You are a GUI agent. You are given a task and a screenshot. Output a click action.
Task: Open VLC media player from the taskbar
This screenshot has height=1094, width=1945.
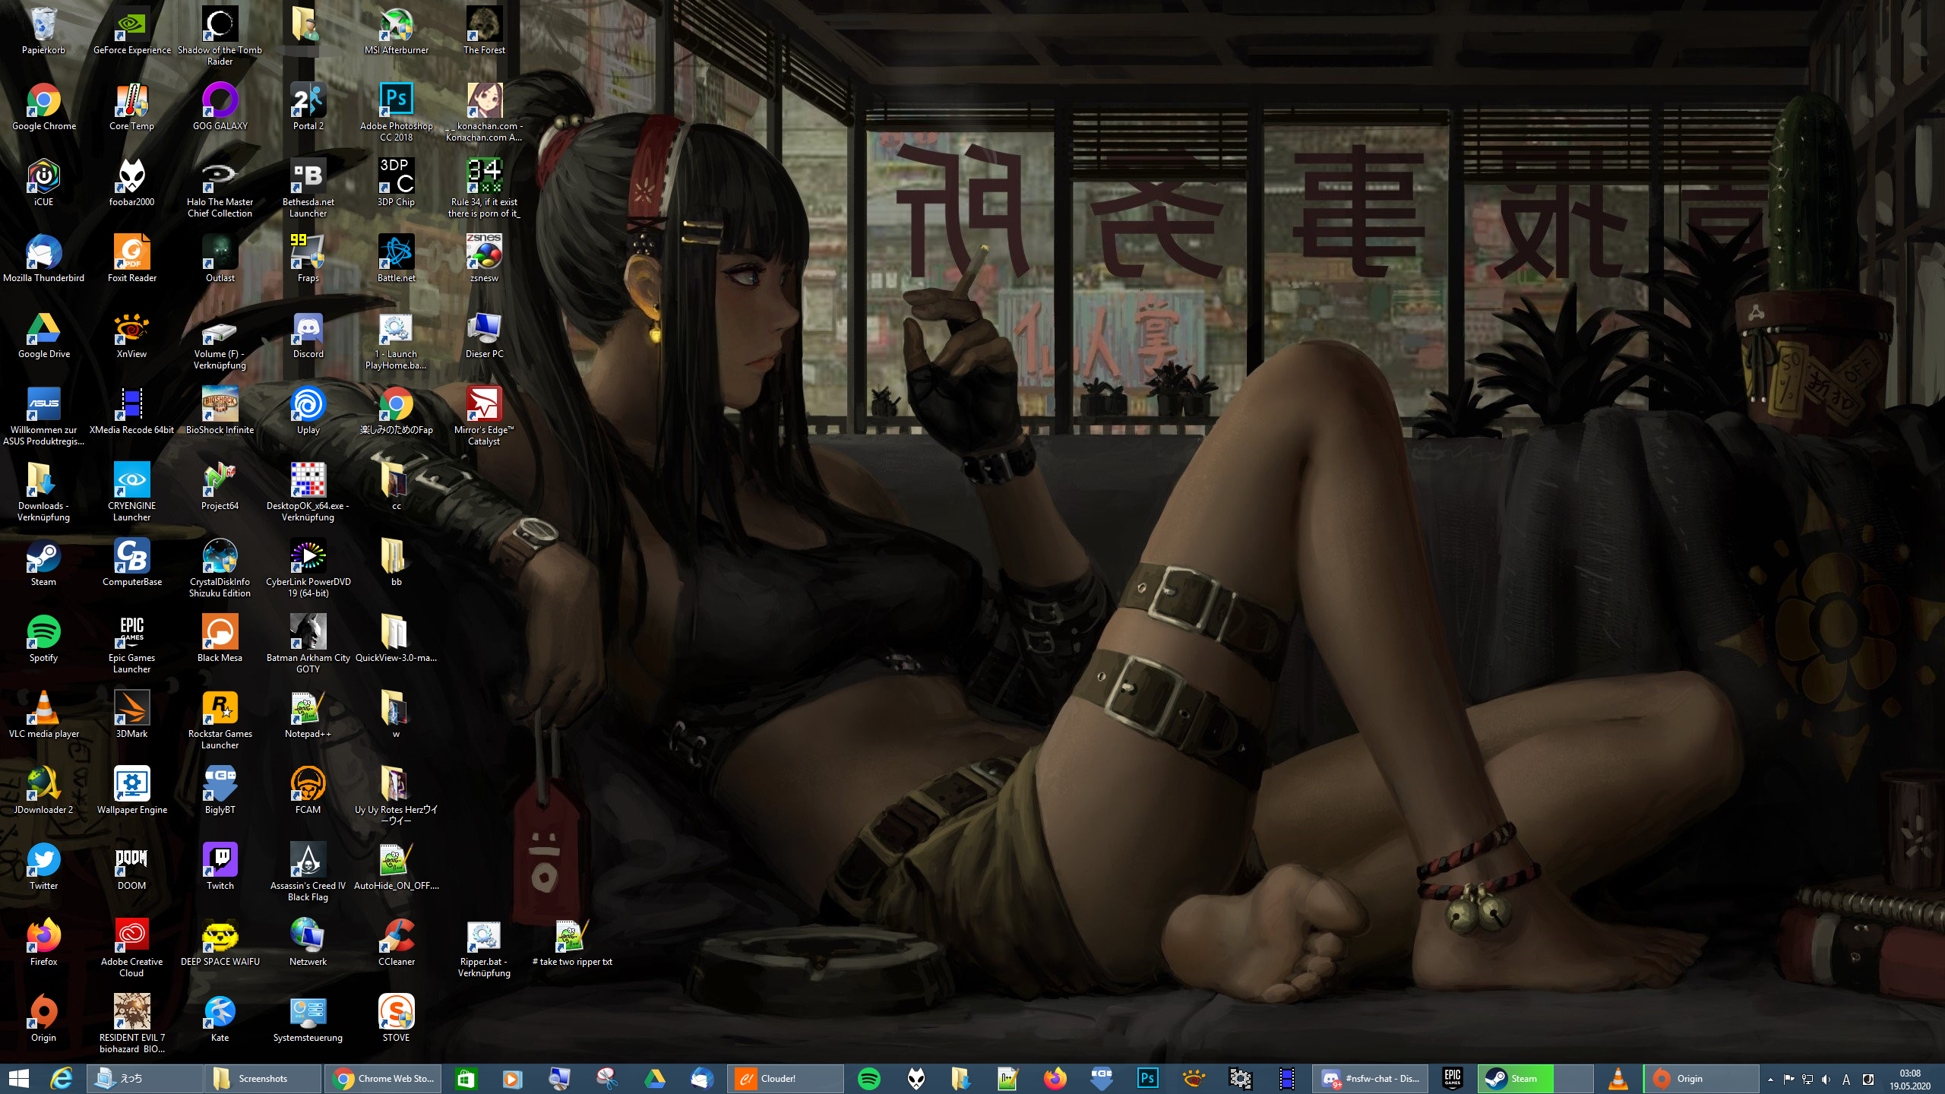[x=1617, y=1078]
